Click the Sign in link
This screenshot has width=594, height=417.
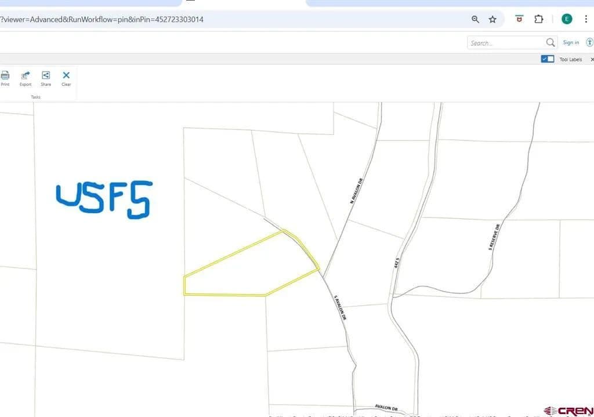point(571,42)
